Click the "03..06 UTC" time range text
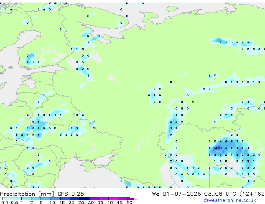This screenshot has height=204, width=265. 220,194
